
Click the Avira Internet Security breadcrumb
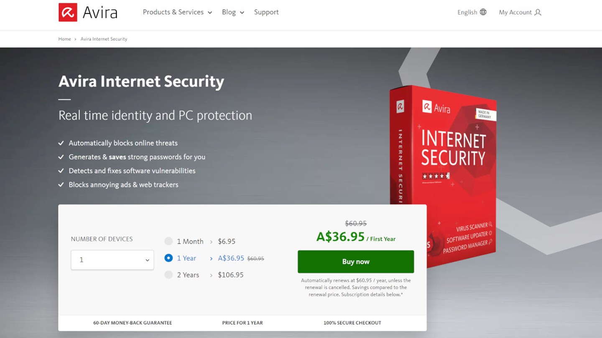click(x=104, y=39)
